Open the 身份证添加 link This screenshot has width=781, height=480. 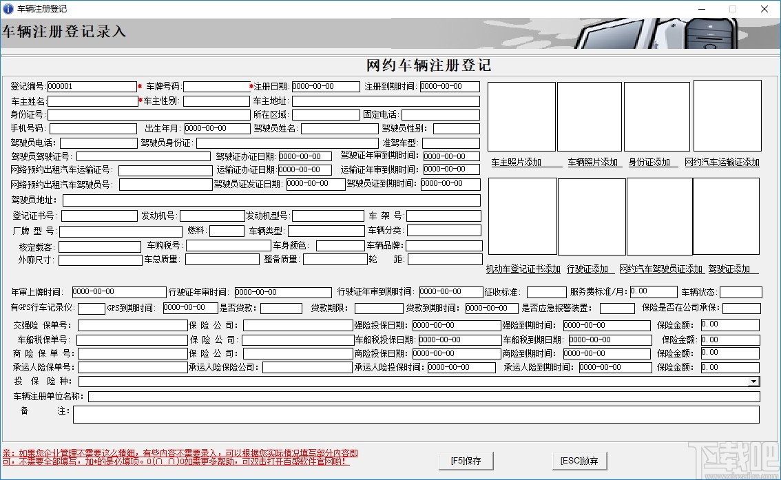pyautogui.click(x=649, y=163)
